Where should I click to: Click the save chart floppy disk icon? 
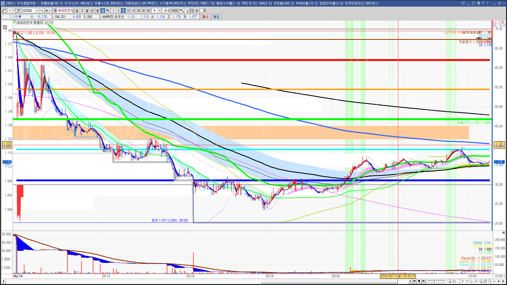(192, 11)
